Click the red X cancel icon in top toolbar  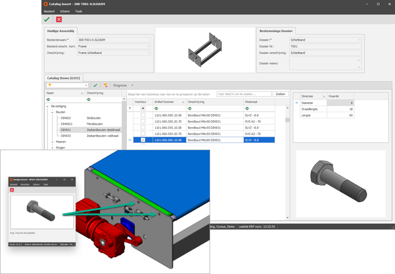point(59,19)
